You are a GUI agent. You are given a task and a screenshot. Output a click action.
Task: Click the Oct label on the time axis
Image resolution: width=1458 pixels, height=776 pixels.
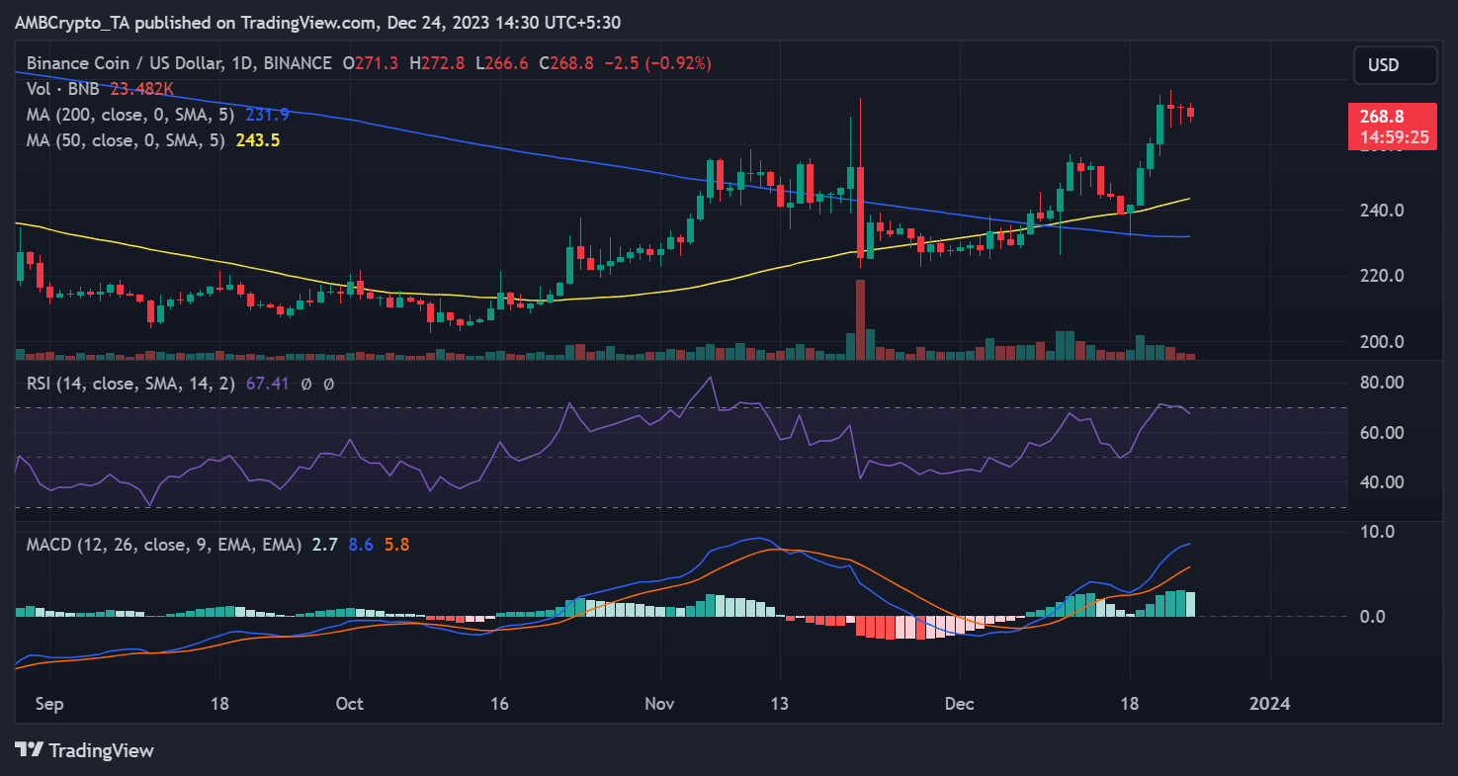pos(349,704)
